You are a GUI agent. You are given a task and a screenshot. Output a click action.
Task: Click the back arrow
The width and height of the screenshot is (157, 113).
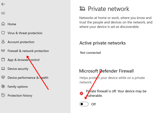pos(3,4)
